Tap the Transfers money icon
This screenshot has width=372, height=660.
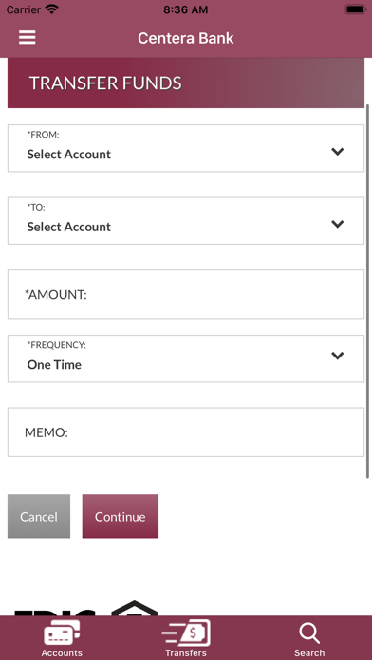[186, 632]
